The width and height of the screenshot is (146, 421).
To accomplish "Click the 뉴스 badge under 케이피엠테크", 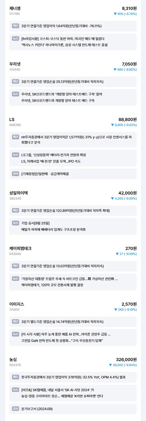I will [15, 279].
